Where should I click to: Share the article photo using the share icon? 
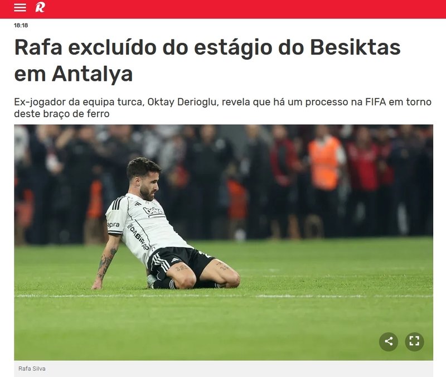pyautogui.click(x=388, y=341)
